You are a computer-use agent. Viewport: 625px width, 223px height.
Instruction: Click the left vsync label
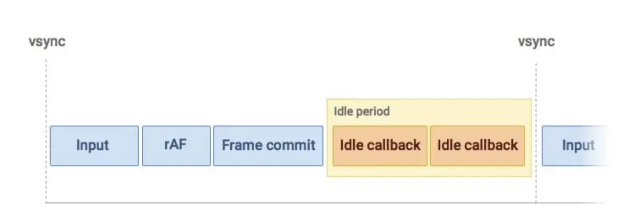[47, 42]
